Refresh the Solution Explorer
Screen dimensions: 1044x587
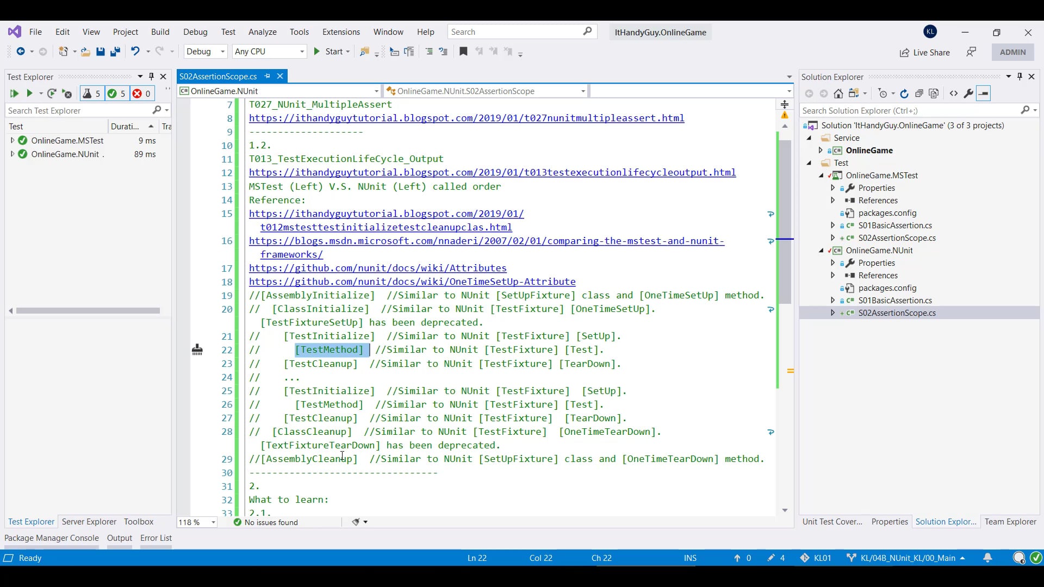coord(904,93)
